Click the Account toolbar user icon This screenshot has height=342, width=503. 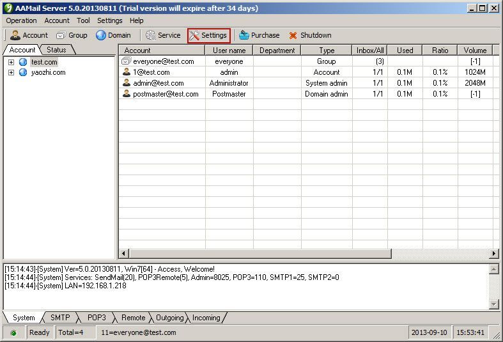pos(15,35)
